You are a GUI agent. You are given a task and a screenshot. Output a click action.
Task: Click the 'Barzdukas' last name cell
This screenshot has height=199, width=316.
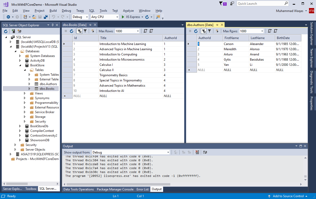point(262,60)
